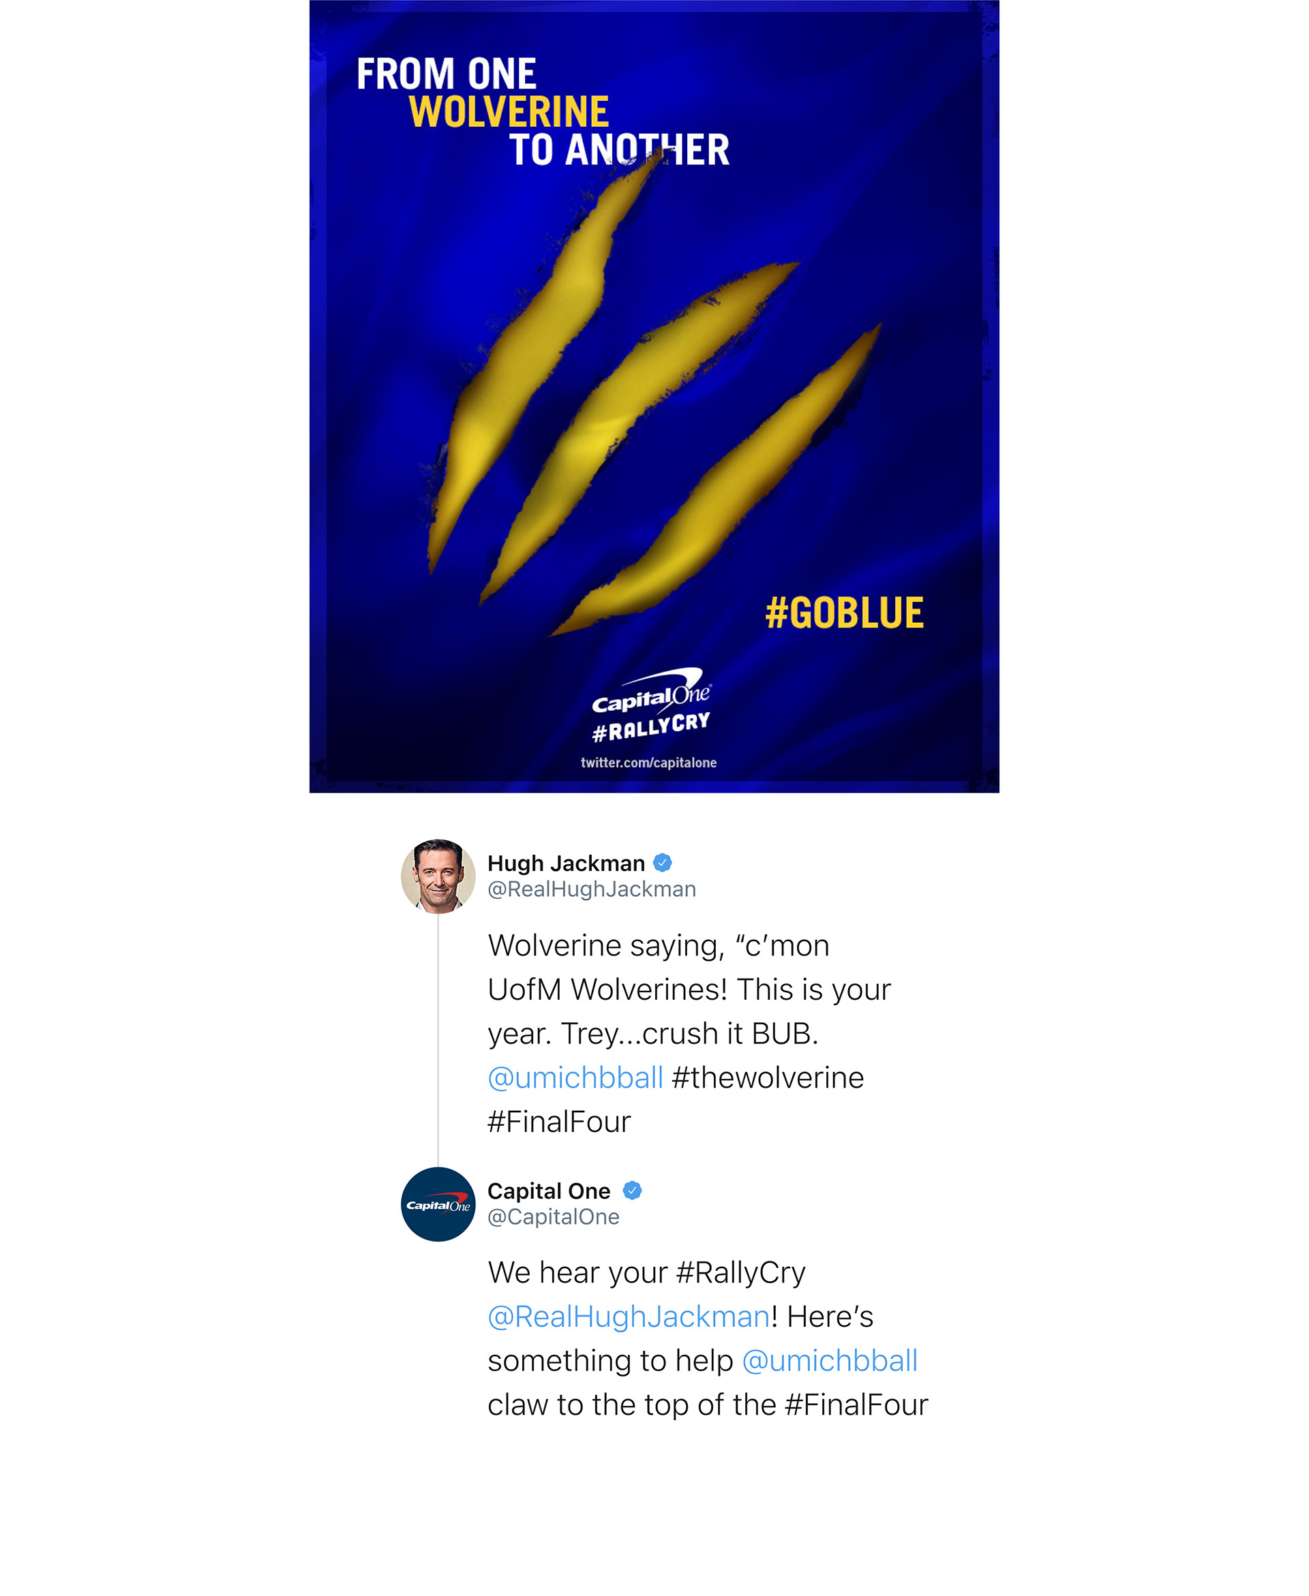Screen dimensions: 1309x1596
Task: Open the Hugh Jackman display name
Action: [x=565, y=863]
